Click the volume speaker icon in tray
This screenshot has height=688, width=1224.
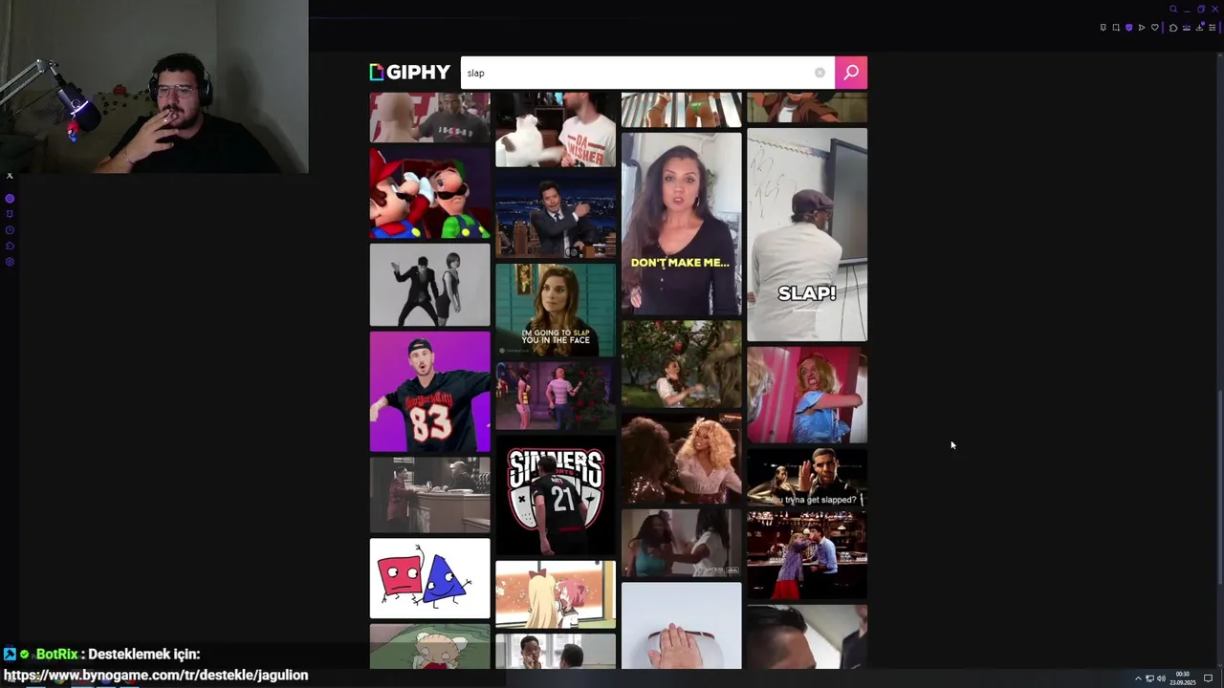tap(1161, 678)
